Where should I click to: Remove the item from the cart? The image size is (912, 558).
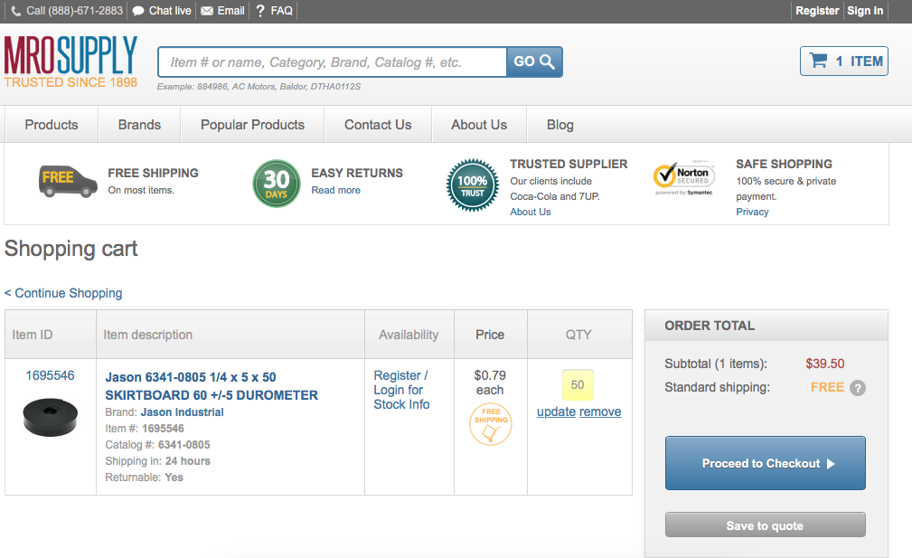pos(600,411)
